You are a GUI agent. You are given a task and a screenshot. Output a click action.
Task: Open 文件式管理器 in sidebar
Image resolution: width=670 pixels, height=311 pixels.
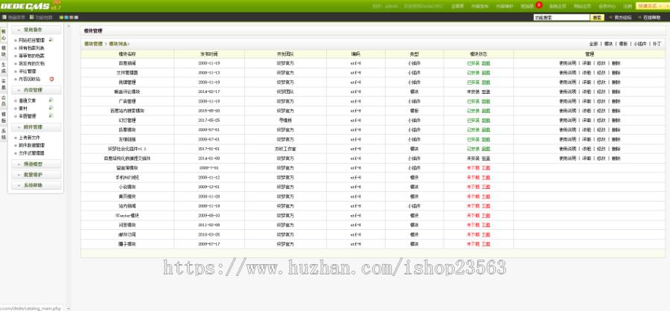(31, 153)
